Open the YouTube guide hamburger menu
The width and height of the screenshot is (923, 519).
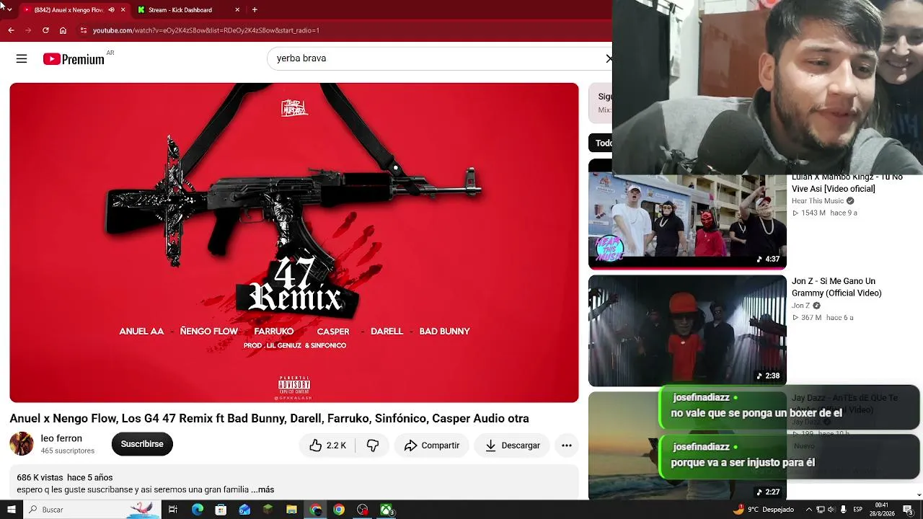tap(22, 58)
